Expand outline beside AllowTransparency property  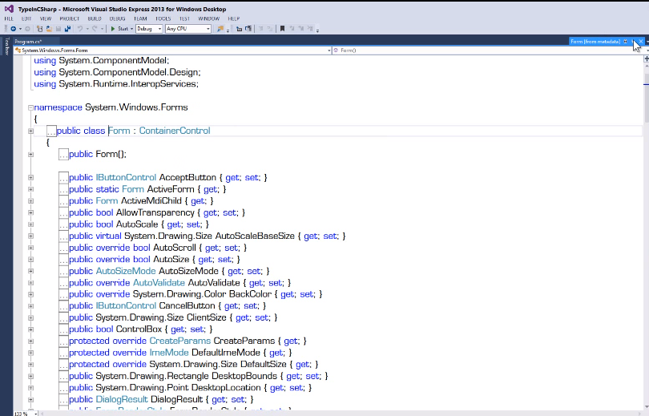[30, 212]
